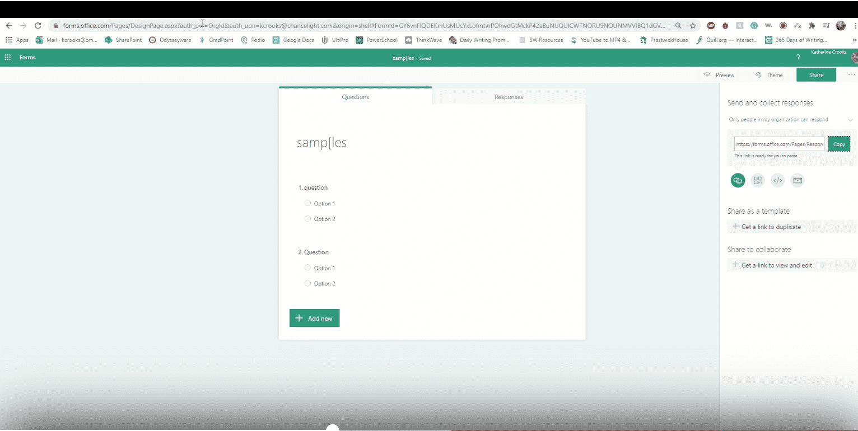Click the Add new question button
Image resolution: width=858 pixels, height=431 pixels.
coord(314,317)
